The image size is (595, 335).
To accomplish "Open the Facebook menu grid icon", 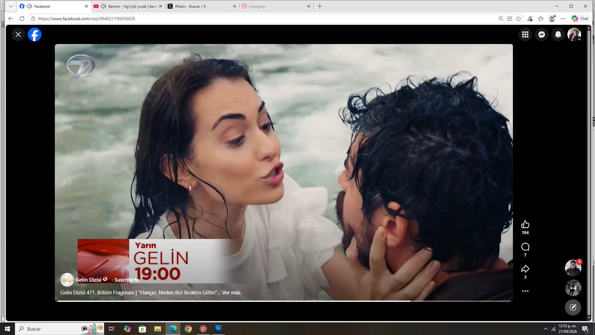I will (525, 34).
